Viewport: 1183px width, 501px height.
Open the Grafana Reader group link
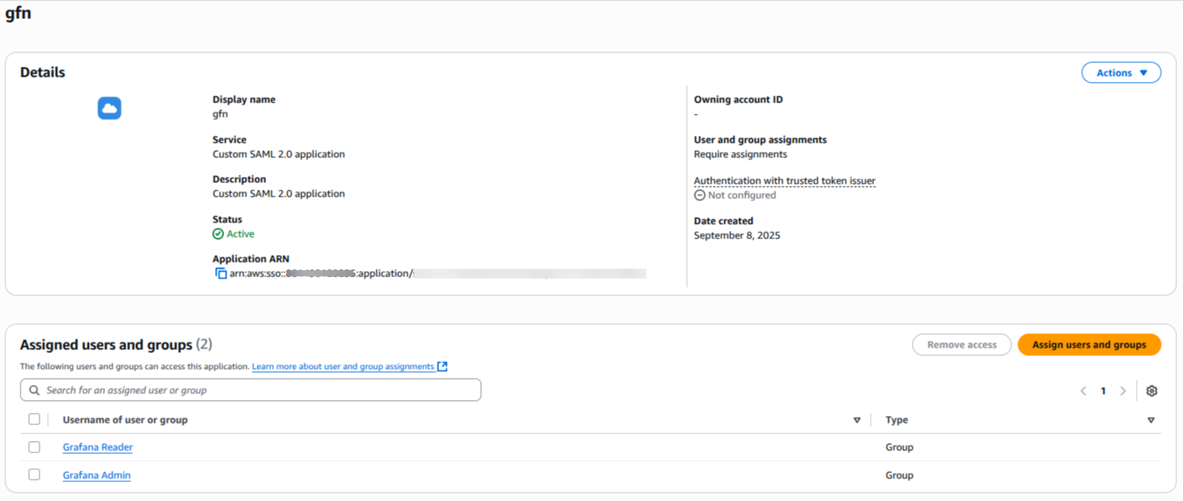(x=97, y=447)
